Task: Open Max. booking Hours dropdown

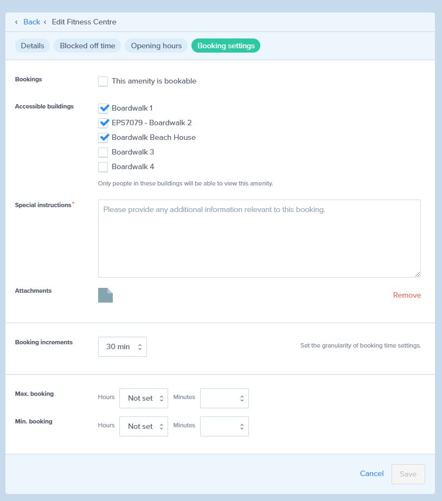Action: [x=144, y=398]
